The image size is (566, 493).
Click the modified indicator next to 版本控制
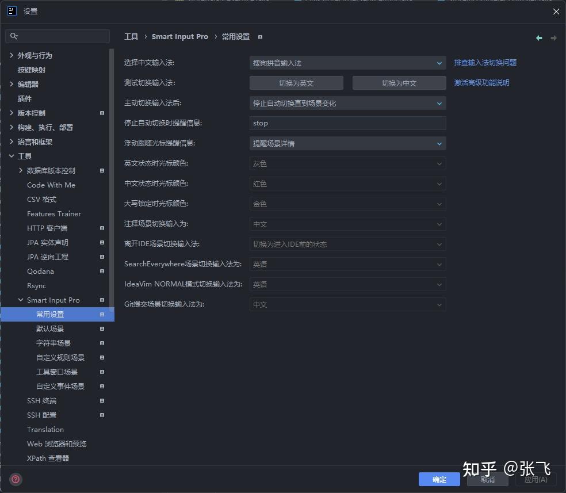coord(102,113)
